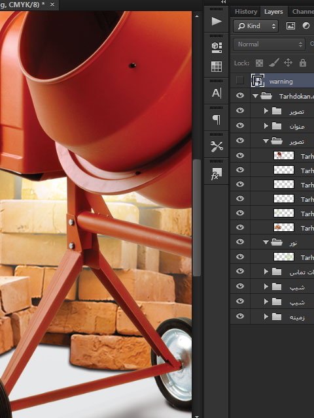Open the Actions panel play icon
The height and width of the screenshot is (418, 314).
217,22
